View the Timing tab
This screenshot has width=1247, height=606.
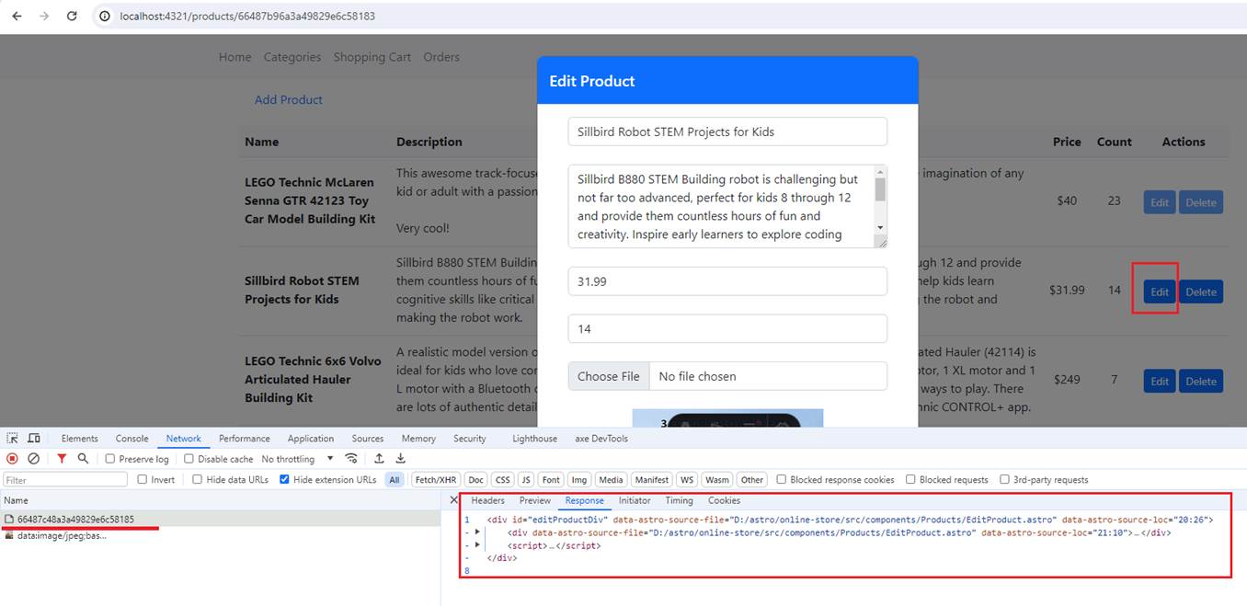(679, 500)
